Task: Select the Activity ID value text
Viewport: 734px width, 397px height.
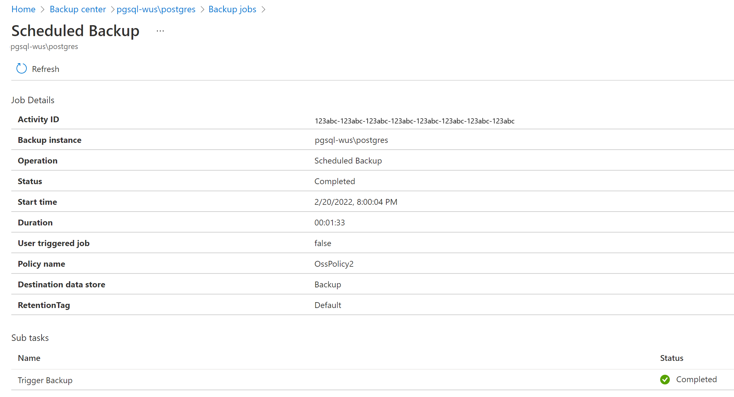Action: [x=414, y=121]
